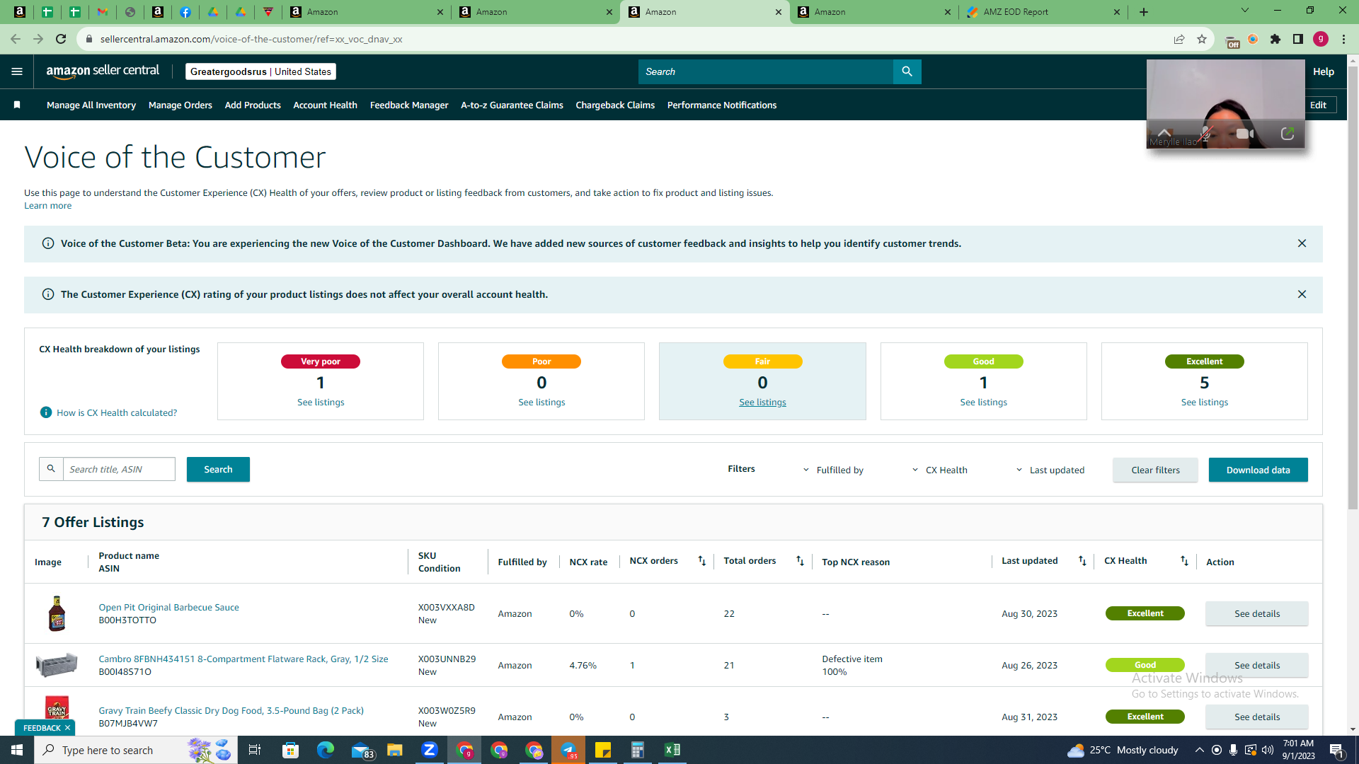Sort listings by CX Health arrows
Image resolution: width=1359 pixels, height=764 pixels.
(1184, 561)
